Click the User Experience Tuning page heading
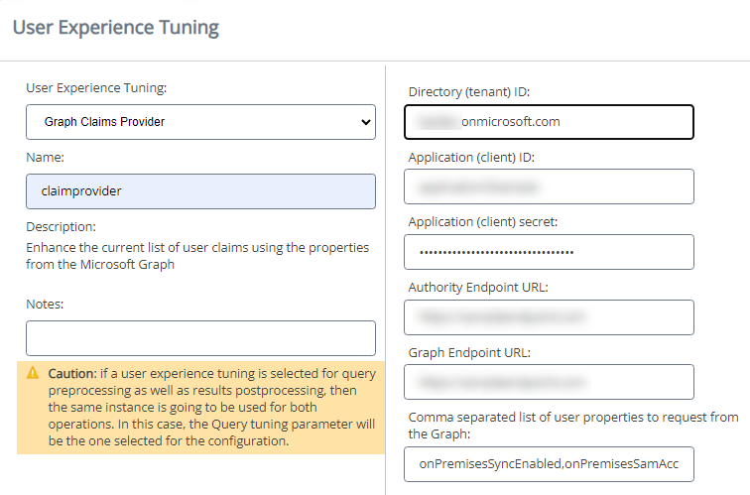750x495 pixels. pyautogui.click(x=115, y=28)
